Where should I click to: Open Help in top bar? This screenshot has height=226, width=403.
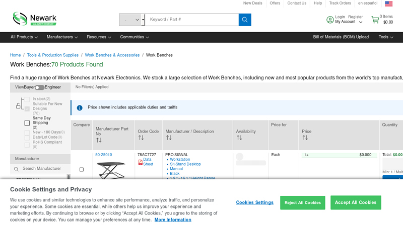318,3
